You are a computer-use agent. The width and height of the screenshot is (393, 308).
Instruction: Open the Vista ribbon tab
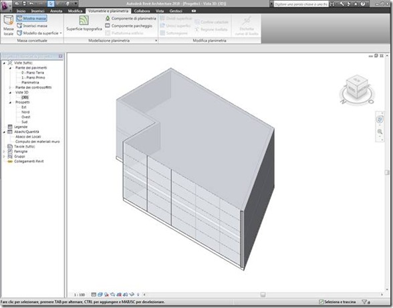pyautogui.click(x=160, y=11)
